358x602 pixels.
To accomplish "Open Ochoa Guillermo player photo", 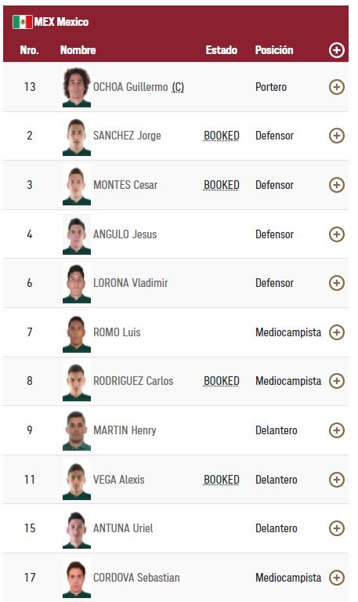I will click(77, 87).
